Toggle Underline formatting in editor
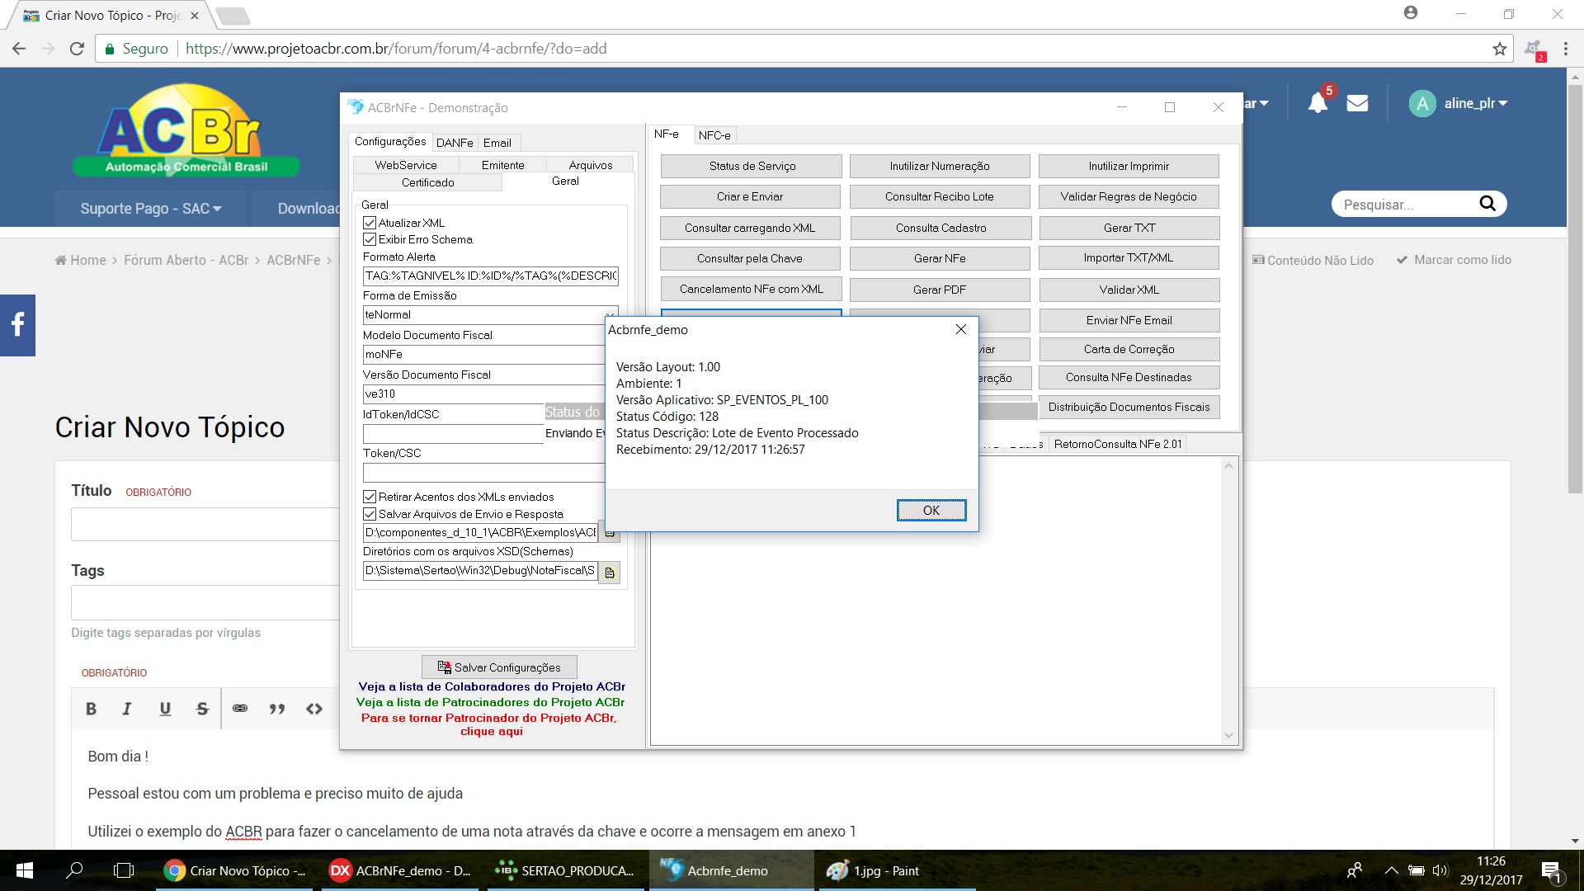 tap(165, 709)
